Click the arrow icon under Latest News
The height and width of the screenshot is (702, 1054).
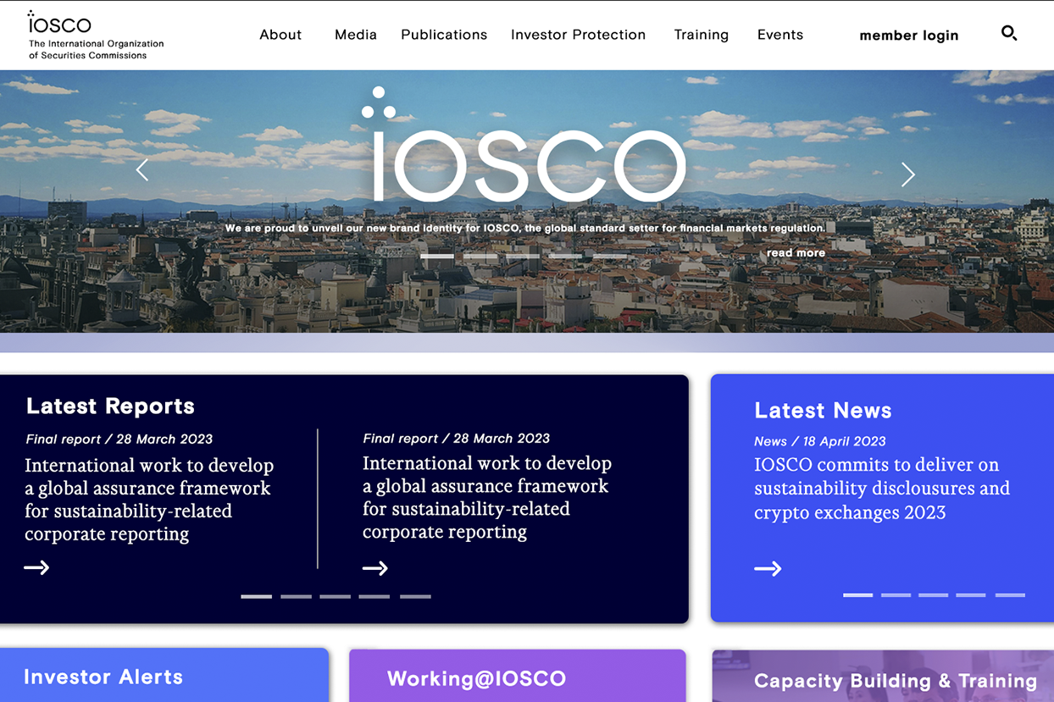[x=768, y=568]
